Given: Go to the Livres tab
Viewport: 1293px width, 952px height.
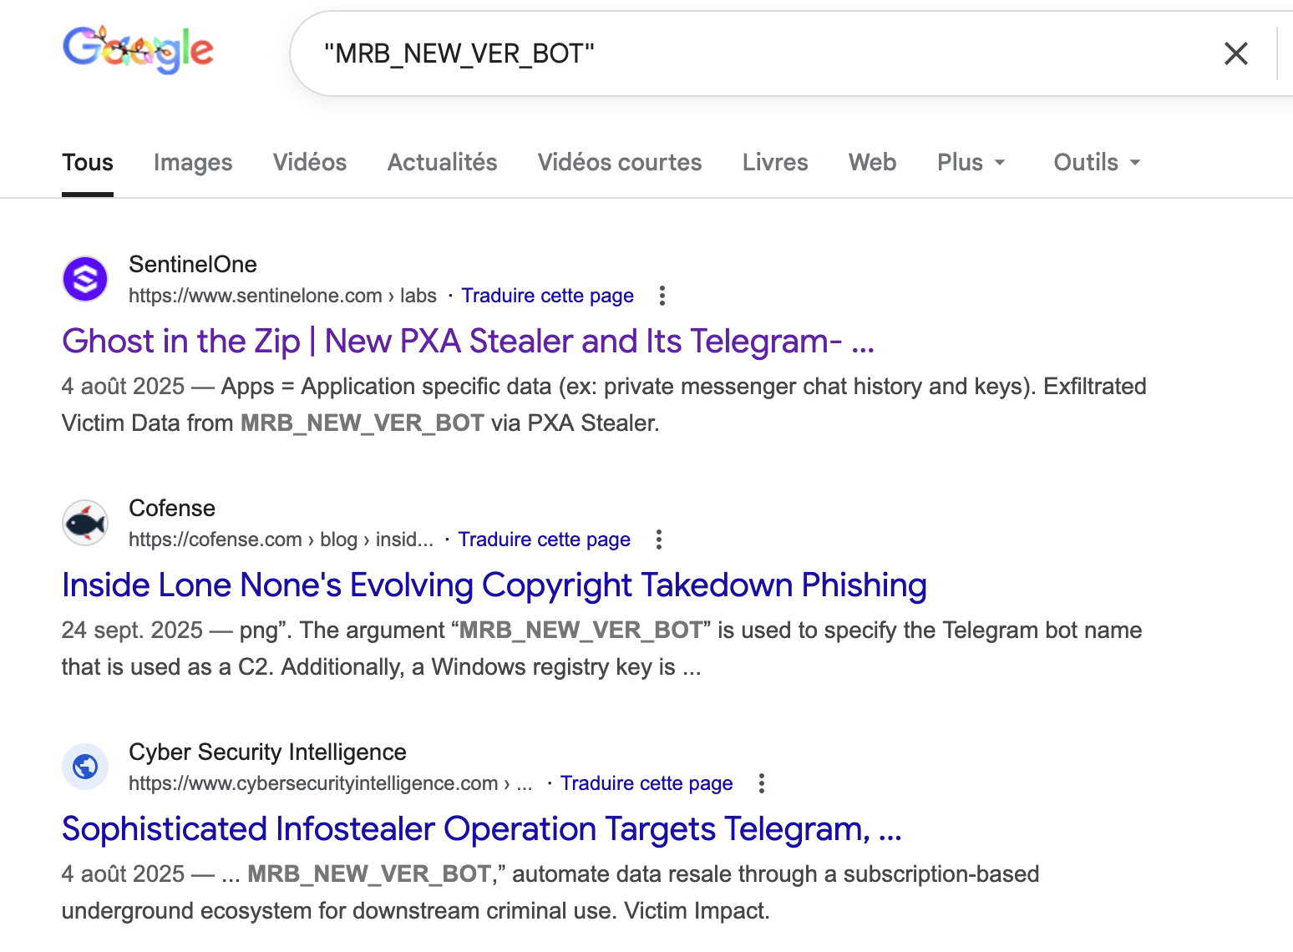Looking at the screenshot, I should pos(775,162).
